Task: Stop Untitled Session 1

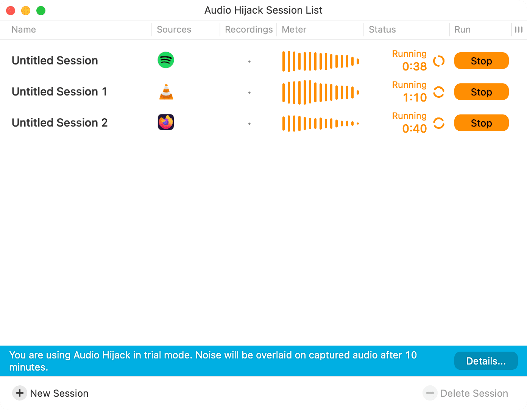Action: 481,92
